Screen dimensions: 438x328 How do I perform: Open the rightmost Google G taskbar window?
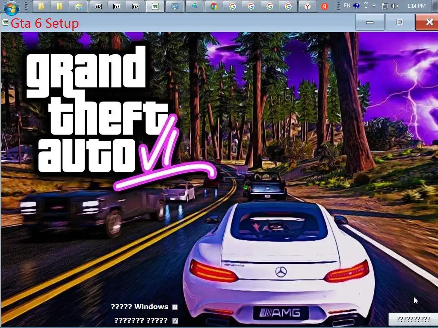(x=288, y=6)
